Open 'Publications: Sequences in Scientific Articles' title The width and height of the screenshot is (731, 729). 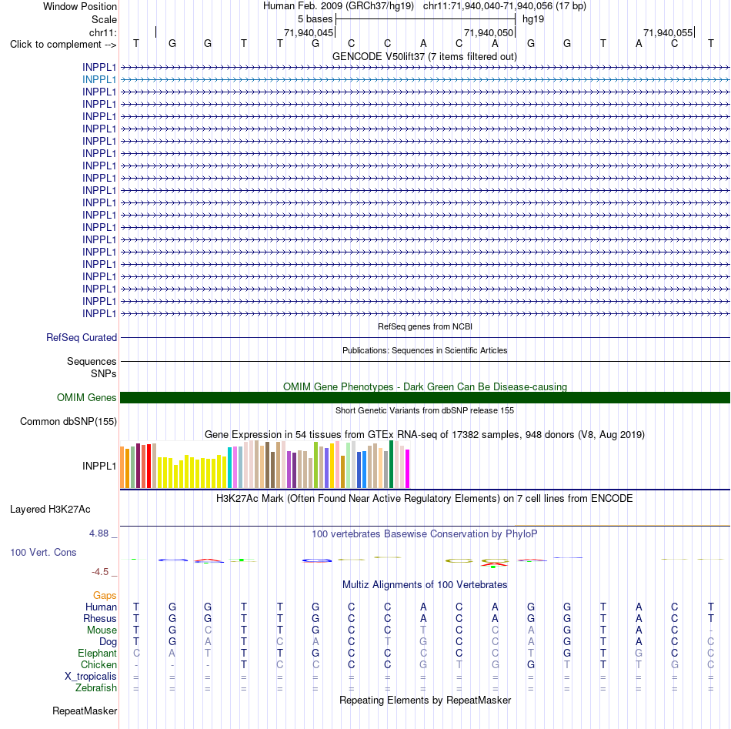coord(425,350)
